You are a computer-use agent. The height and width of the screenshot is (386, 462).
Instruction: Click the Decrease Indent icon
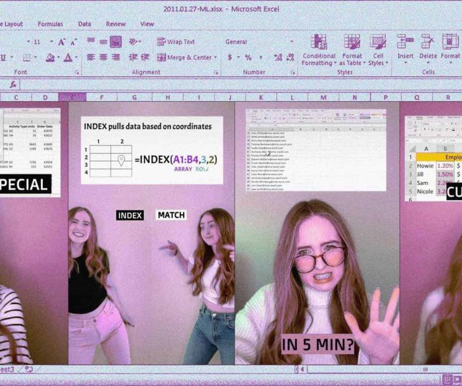point(133,57)
